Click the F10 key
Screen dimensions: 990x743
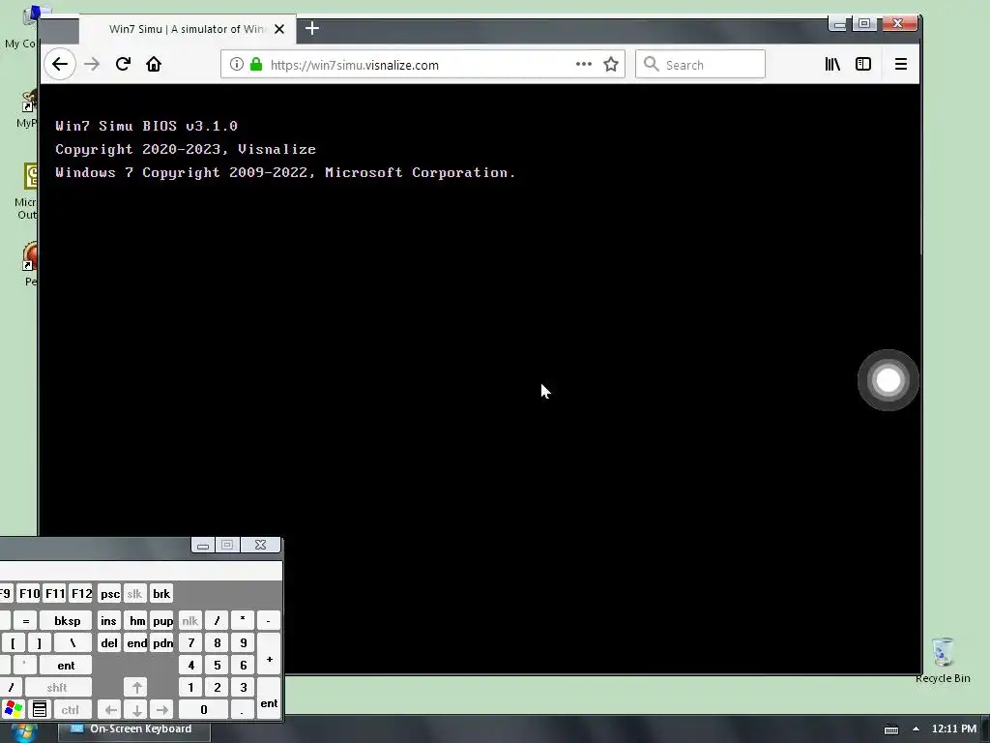(x=29, y=594)
